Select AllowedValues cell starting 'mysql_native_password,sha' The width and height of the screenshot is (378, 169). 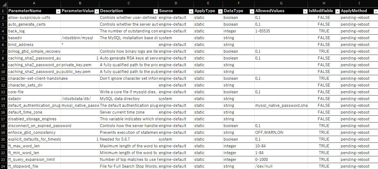point(281,105)
